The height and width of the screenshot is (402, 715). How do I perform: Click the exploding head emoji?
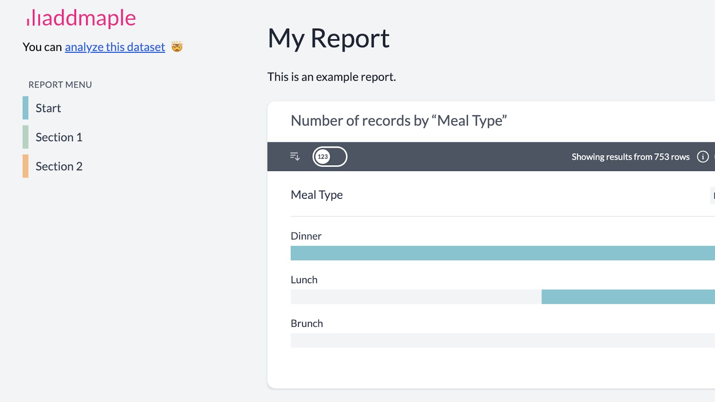click(x=177, y=47)
